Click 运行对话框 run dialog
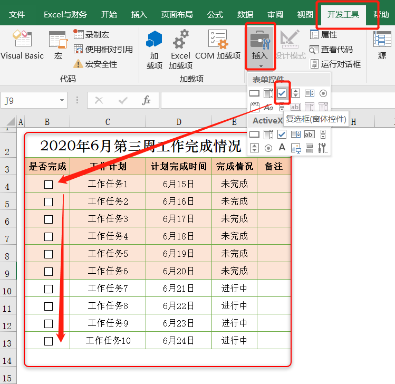Screen dimensions: 395x384 (x=335, y=64)
